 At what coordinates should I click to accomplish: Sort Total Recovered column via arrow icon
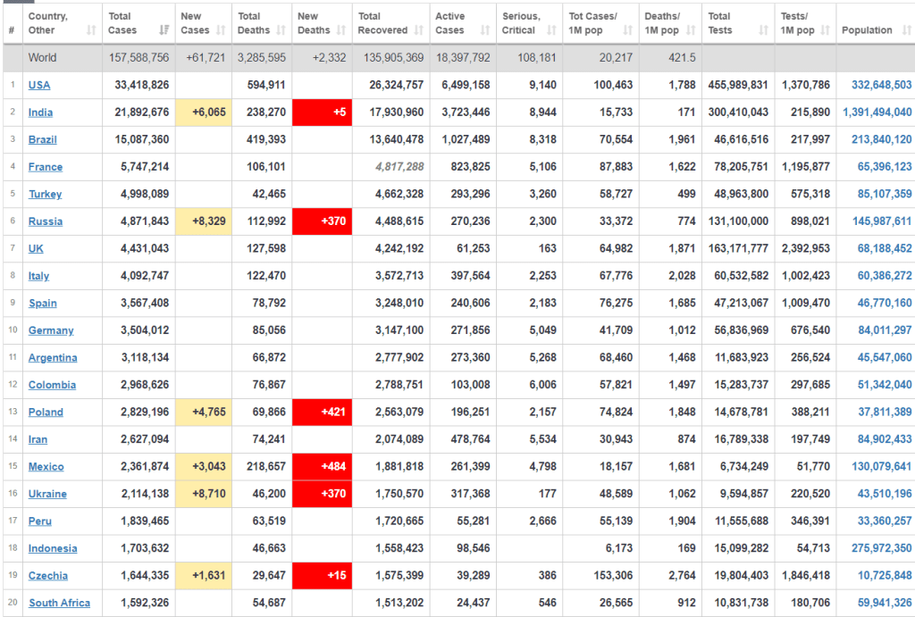(417, 30)
